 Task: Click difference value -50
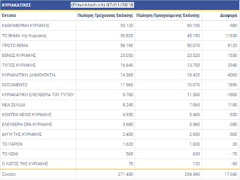tap(234, 164)
